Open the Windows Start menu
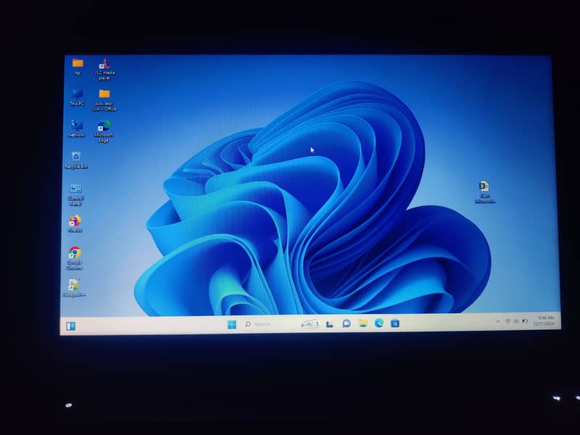This screenshot has width=580, height=435. click(231, 324)
